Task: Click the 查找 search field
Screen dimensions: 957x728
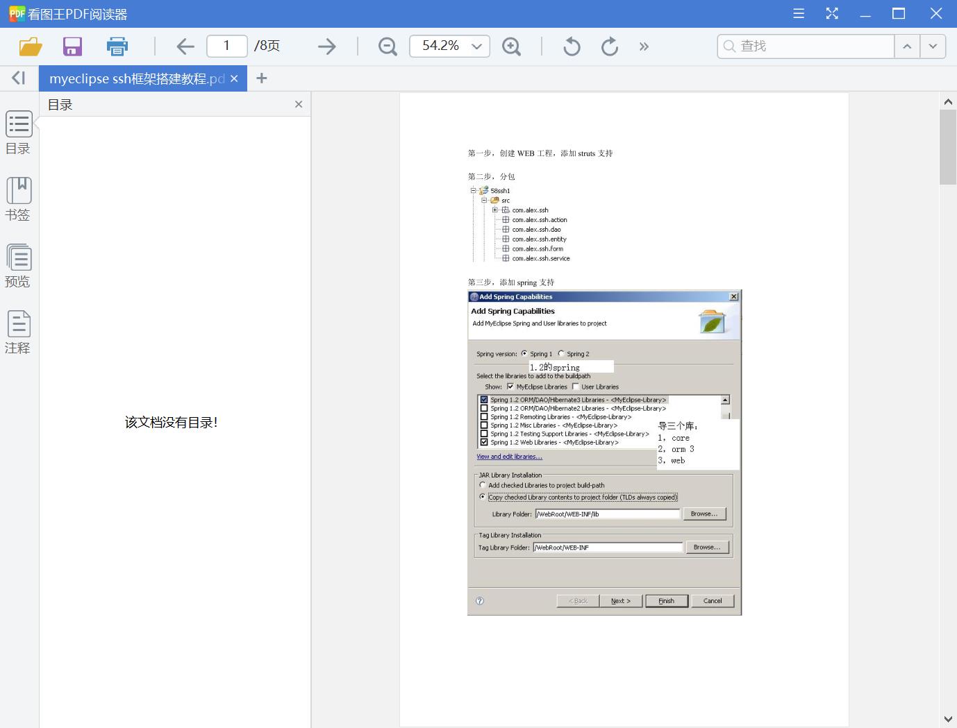Action: pos(806,46)
